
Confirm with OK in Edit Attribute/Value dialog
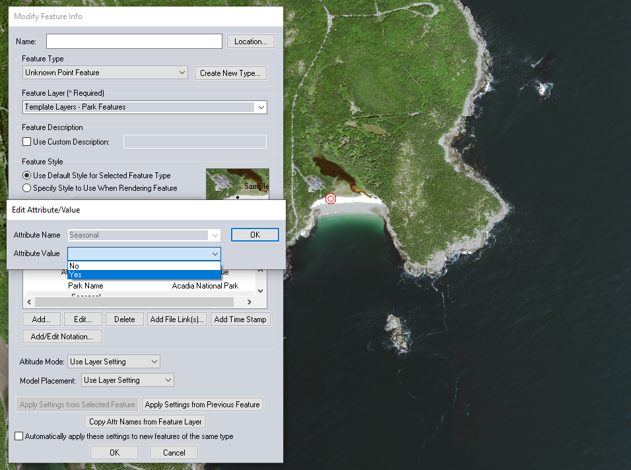(x=255, y=235)
